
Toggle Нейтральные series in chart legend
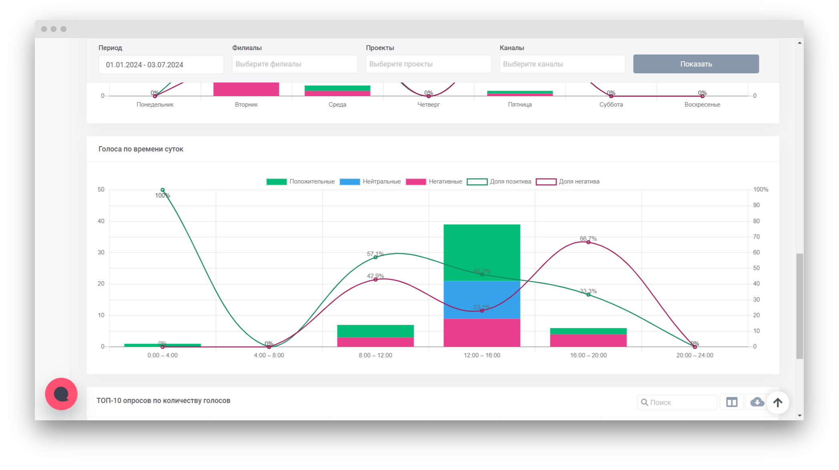click(370, 182)
